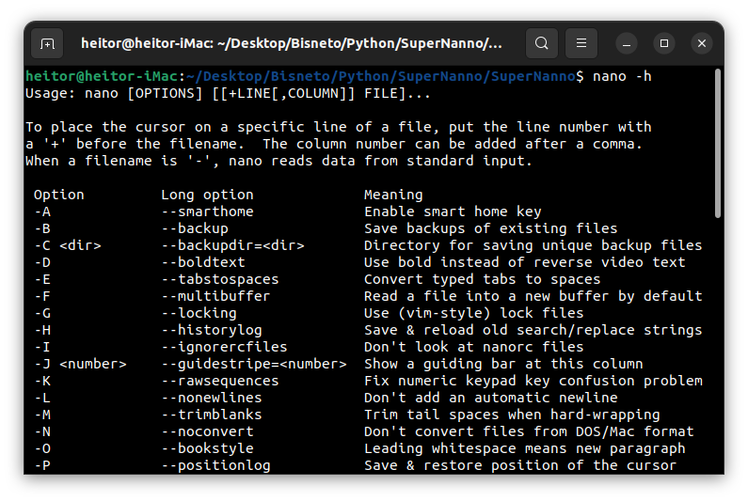This screenshot has width=748, height=501.
Task: Click 'Use (vim-style) lock files' text
Action: 473,313
